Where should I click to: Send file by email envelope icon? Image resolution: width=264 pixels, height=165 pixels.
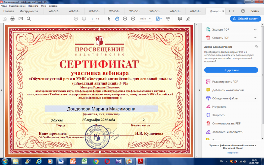20,19
